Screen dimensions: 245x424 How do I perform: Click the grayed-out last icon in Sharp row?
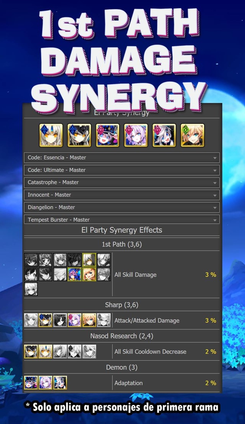pyautogui.click(x=104, y=320)
